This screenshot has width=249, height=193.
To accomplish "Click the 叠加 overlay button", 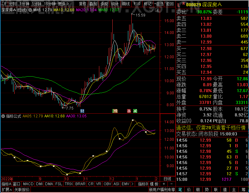I will (x=93, y=3).
